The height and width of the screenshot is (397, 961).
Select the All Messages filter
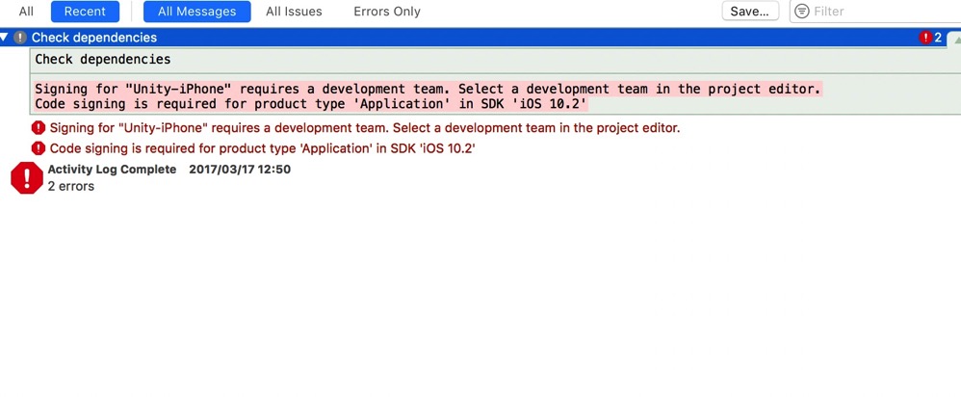196,12
